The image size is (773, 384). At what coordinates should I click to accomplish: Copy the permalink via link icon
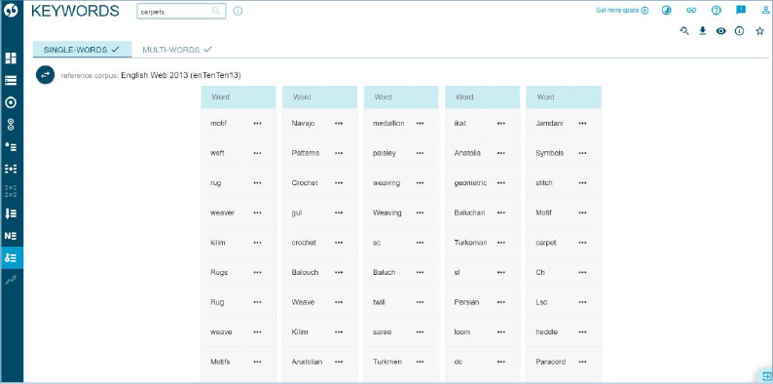[x=691, y=11]
